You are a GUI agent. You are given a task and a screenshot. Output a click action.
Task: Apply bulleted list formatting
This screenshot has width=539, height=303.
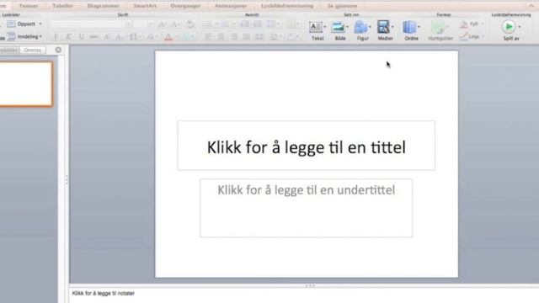[x=208, y=24]
